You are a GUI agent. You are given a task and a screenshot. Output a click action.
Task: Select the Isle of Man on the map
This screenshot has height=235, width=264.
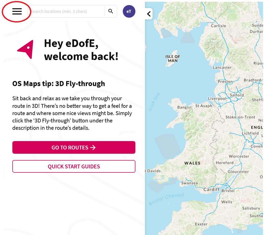coord(173,59)
